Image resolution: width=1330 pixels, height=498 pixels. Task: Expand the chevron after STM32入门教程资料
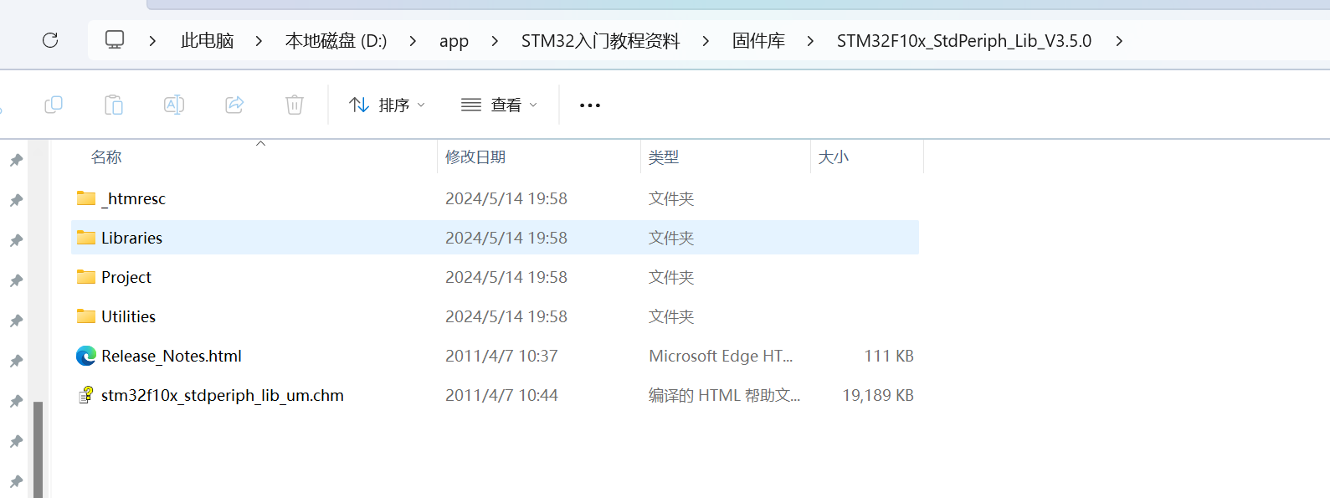click(706, 41)
